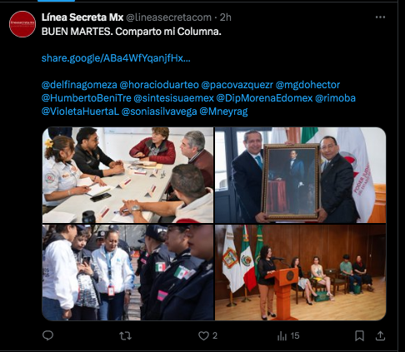This screenshot has height=352, width=405.
Task: Open the podium speaker photo
Action: (301, 272)
